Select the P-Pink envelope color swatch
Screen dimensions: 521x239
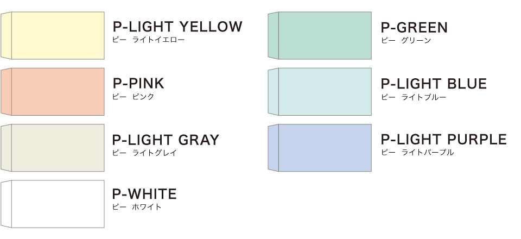click(x=53, y=91)
